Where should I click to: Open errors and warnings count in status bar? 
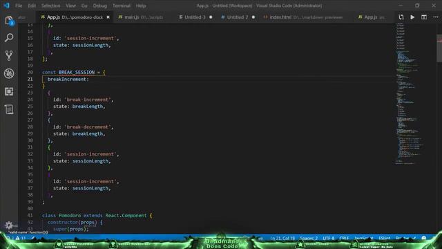17,238
